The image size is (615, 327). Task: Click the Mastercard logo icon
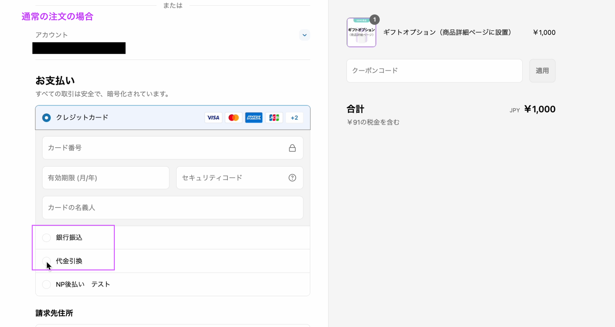[234, 118]
